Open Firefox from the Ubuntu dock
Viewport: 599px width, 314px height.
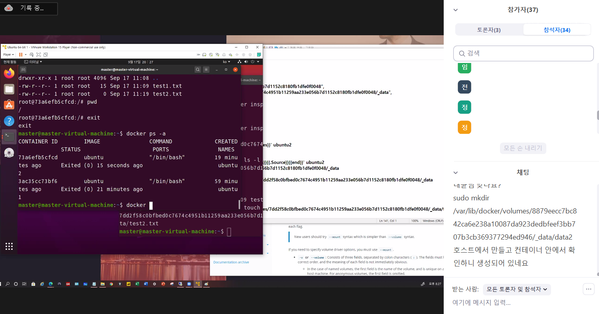point(9,73)
